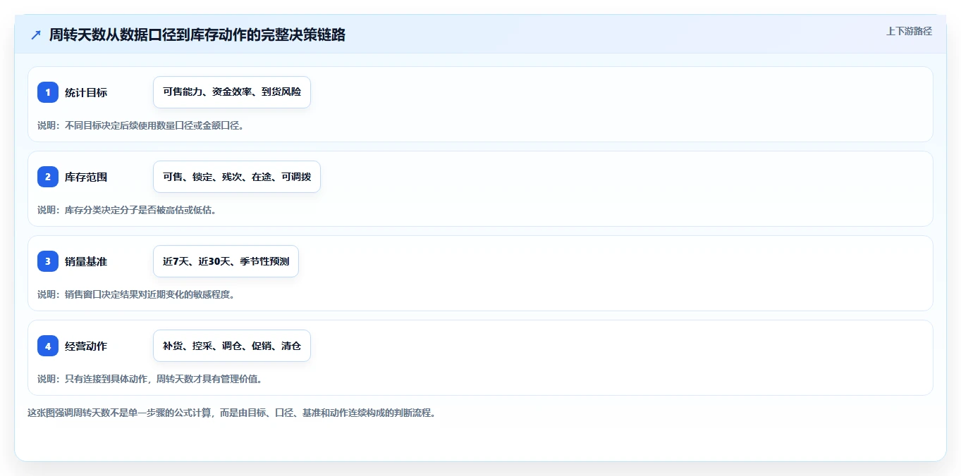
Task: Click the 近7天、近30天、季节性预测 chip
Action: 226,261
